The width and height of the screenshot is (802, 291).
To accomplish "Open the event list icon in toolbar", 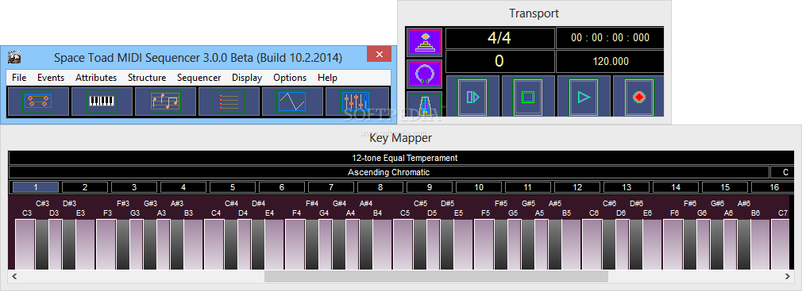I will pyautogui.click(x=229, y=101).
